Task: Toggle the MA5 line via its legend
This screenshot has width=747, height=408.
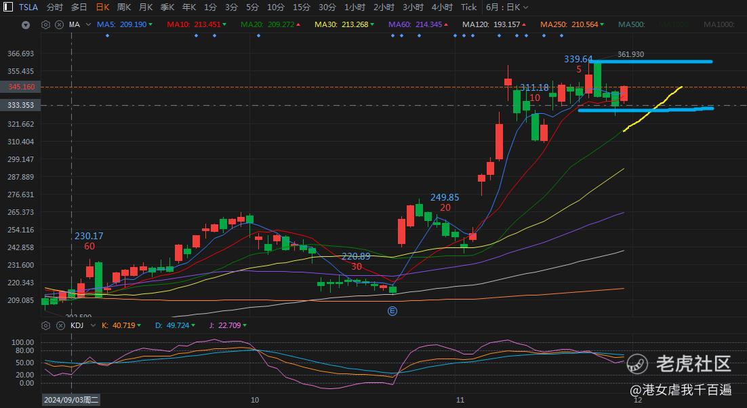Action: click(x=125, y=24)
